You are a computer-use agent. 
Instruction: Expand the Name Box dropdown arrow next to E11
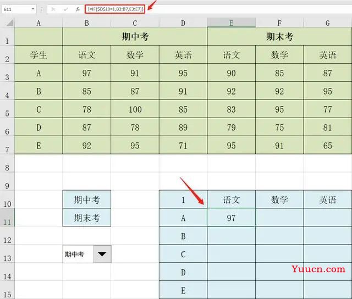(33, 9)
